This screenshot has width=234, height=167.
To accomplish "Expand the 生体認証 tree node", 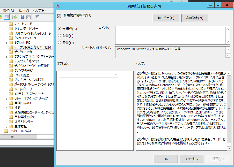I will point(6,127).
